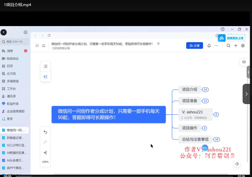This screenshot has height=177, width=252.
Task: Select the 拆解最近爆 document in the sidebar
Action: [x=14, y=138]
